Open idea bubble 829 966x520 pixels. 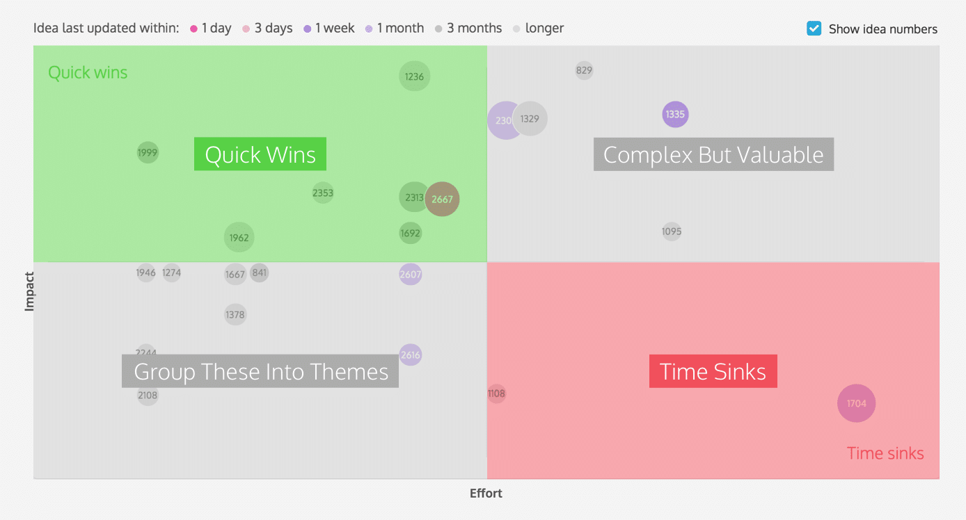click(x=584, y=70)
